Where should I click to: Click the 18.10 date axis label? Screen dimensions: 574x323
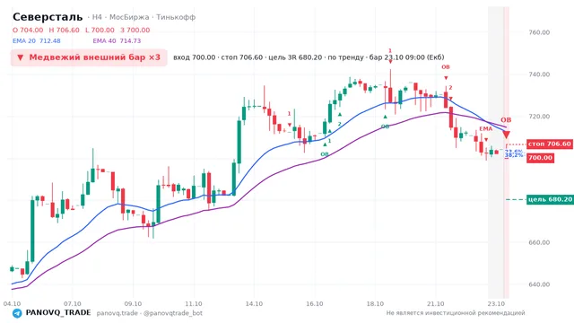tap(375, 304)
